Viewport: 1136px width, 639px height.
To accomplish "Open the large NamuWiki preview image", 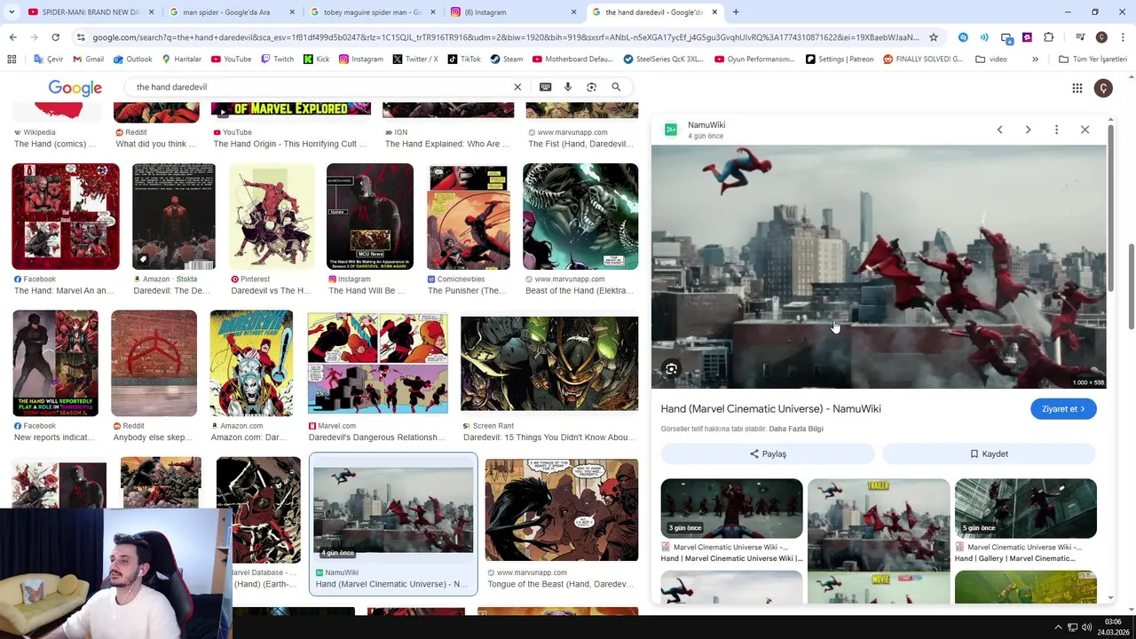I will (879, 266).
